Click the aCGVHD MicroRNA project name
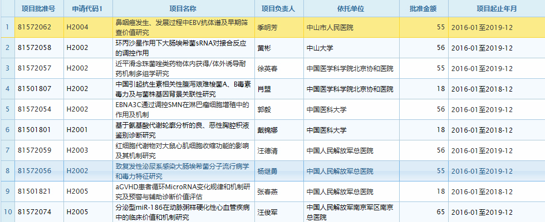Image resolution: width=545 pixels, height=222 pixels. (183, 191)
